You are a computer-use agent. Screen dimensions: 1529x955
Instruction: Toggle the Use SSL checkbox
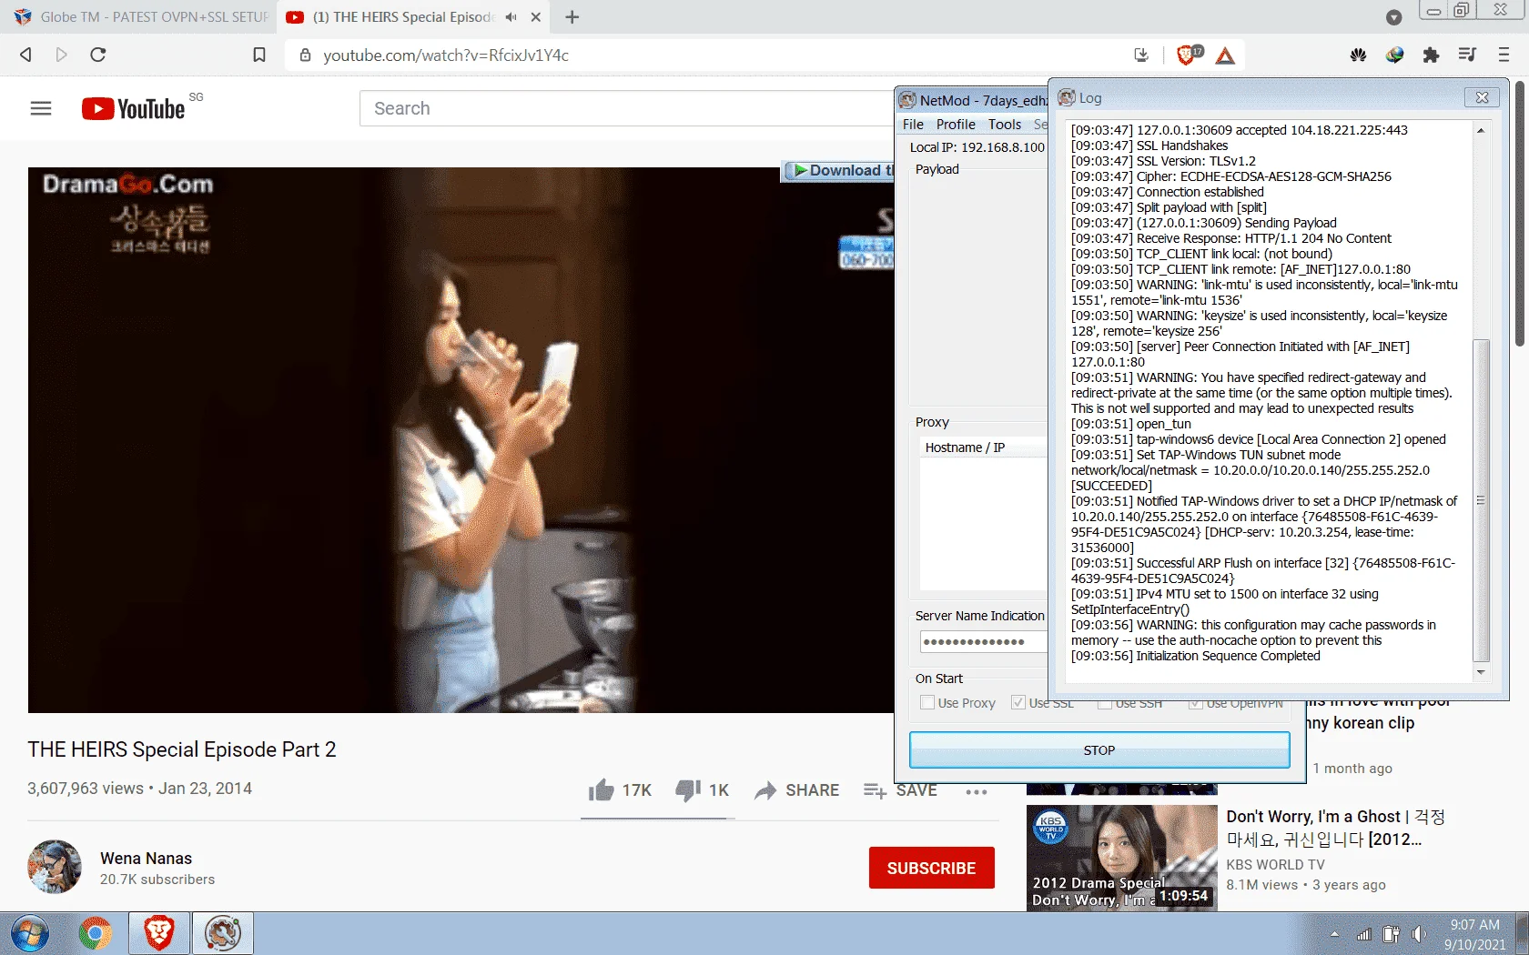click(x=1018, y=702)
